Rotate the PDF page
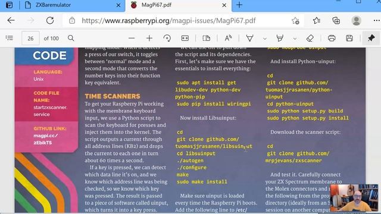This screenshot has width=381, height=214. coord(167,38)
